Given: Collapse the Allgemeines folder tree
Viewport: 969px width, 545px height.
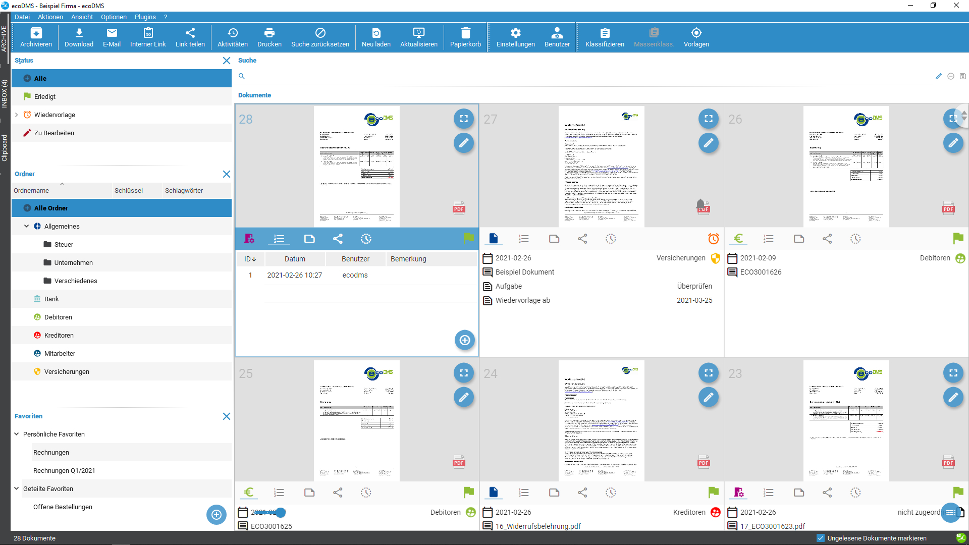Looking at the screenshot, I should tap(25, 226).
